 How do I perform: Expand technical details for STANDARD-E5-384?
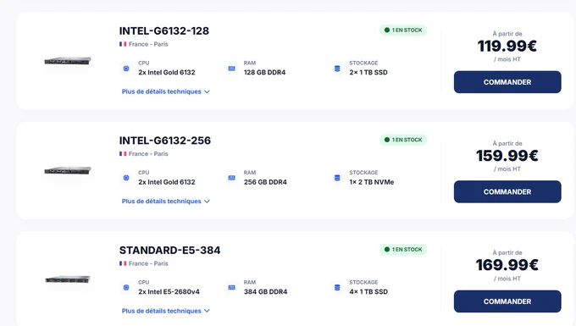[166, 311]
